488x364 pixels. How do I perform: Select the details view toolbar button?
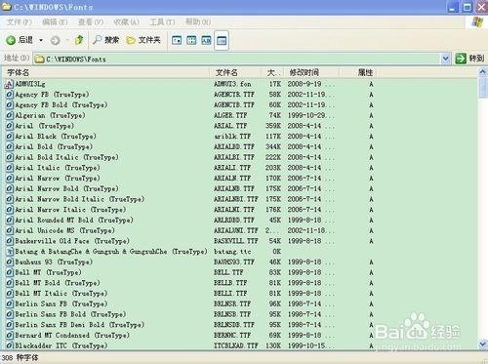click(x=222, y=40)
